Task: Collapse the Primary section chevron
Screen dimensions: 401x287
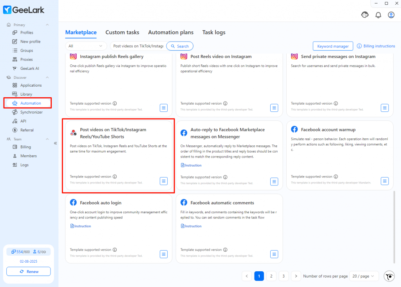Action: click(47, 25)
